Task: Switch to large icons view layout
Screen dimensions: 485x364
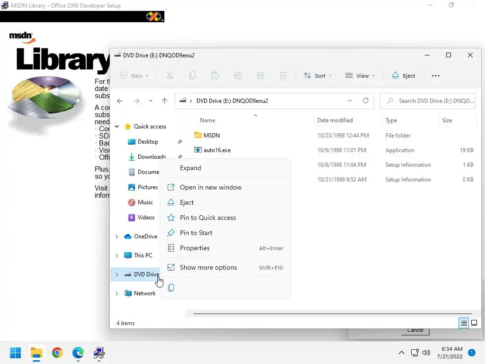Action: 474,323
